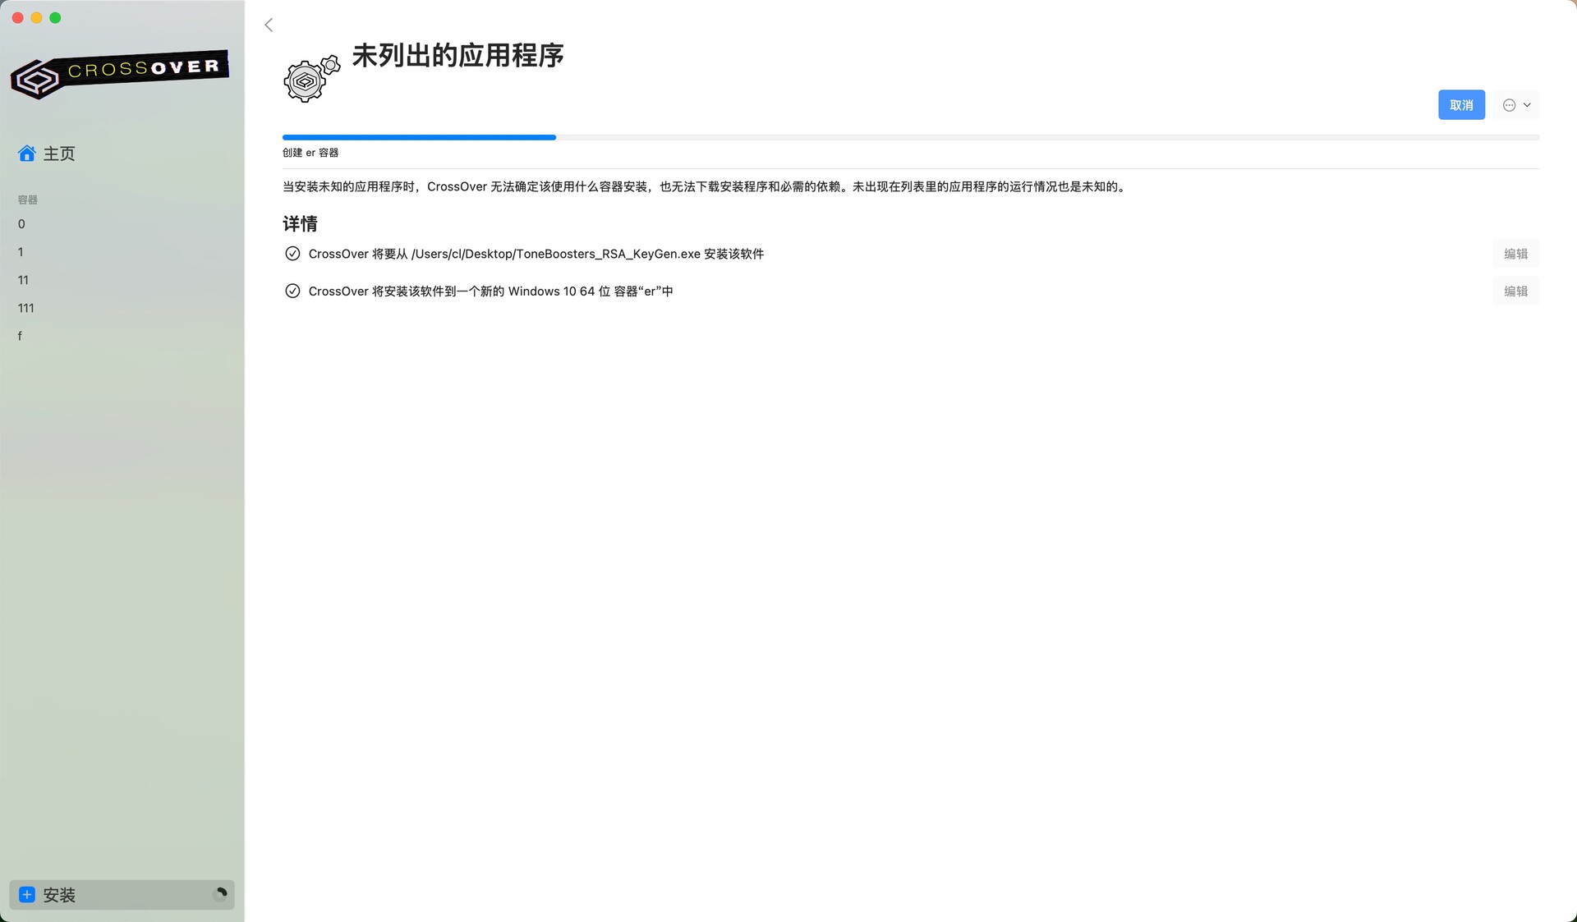Click the yellow minimize window button
Screen dimensions: 1577x922
pos(36,18)
